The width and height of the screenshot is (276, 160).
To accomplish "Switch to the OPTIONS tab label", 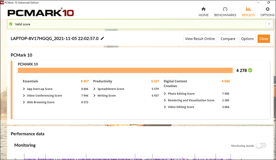I will [267, 15].
